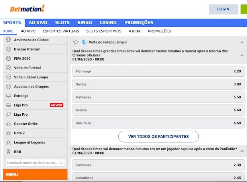Select the Flamengo 2.20 odds row
The width and height of the screenshot is (247, 182).
pyautogui.click(x=158, y=72)
